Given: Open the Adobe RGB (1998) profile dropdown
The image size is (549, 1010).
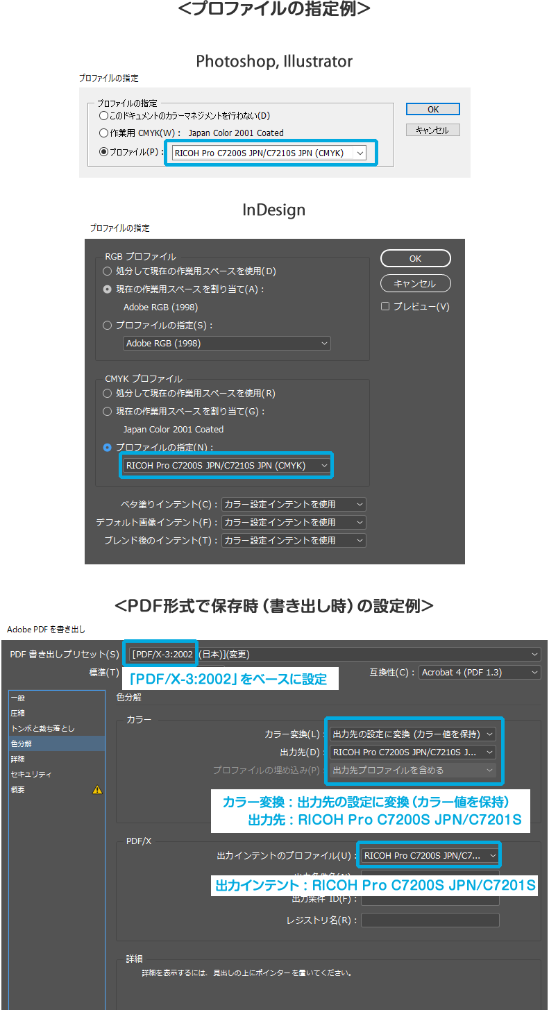Looking at the screenshot, I should [x=227, y=343].
